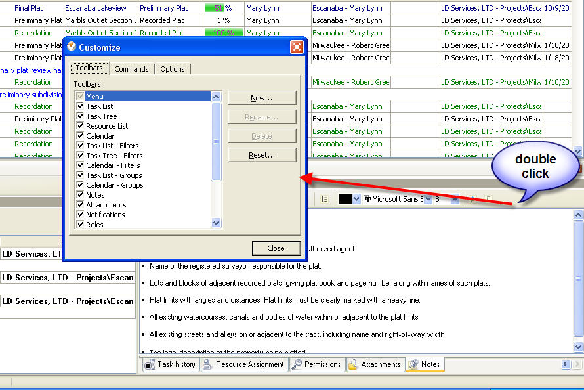
Task: Toggle the Calendar toolbar checkbox
Action: coord(80,136)
